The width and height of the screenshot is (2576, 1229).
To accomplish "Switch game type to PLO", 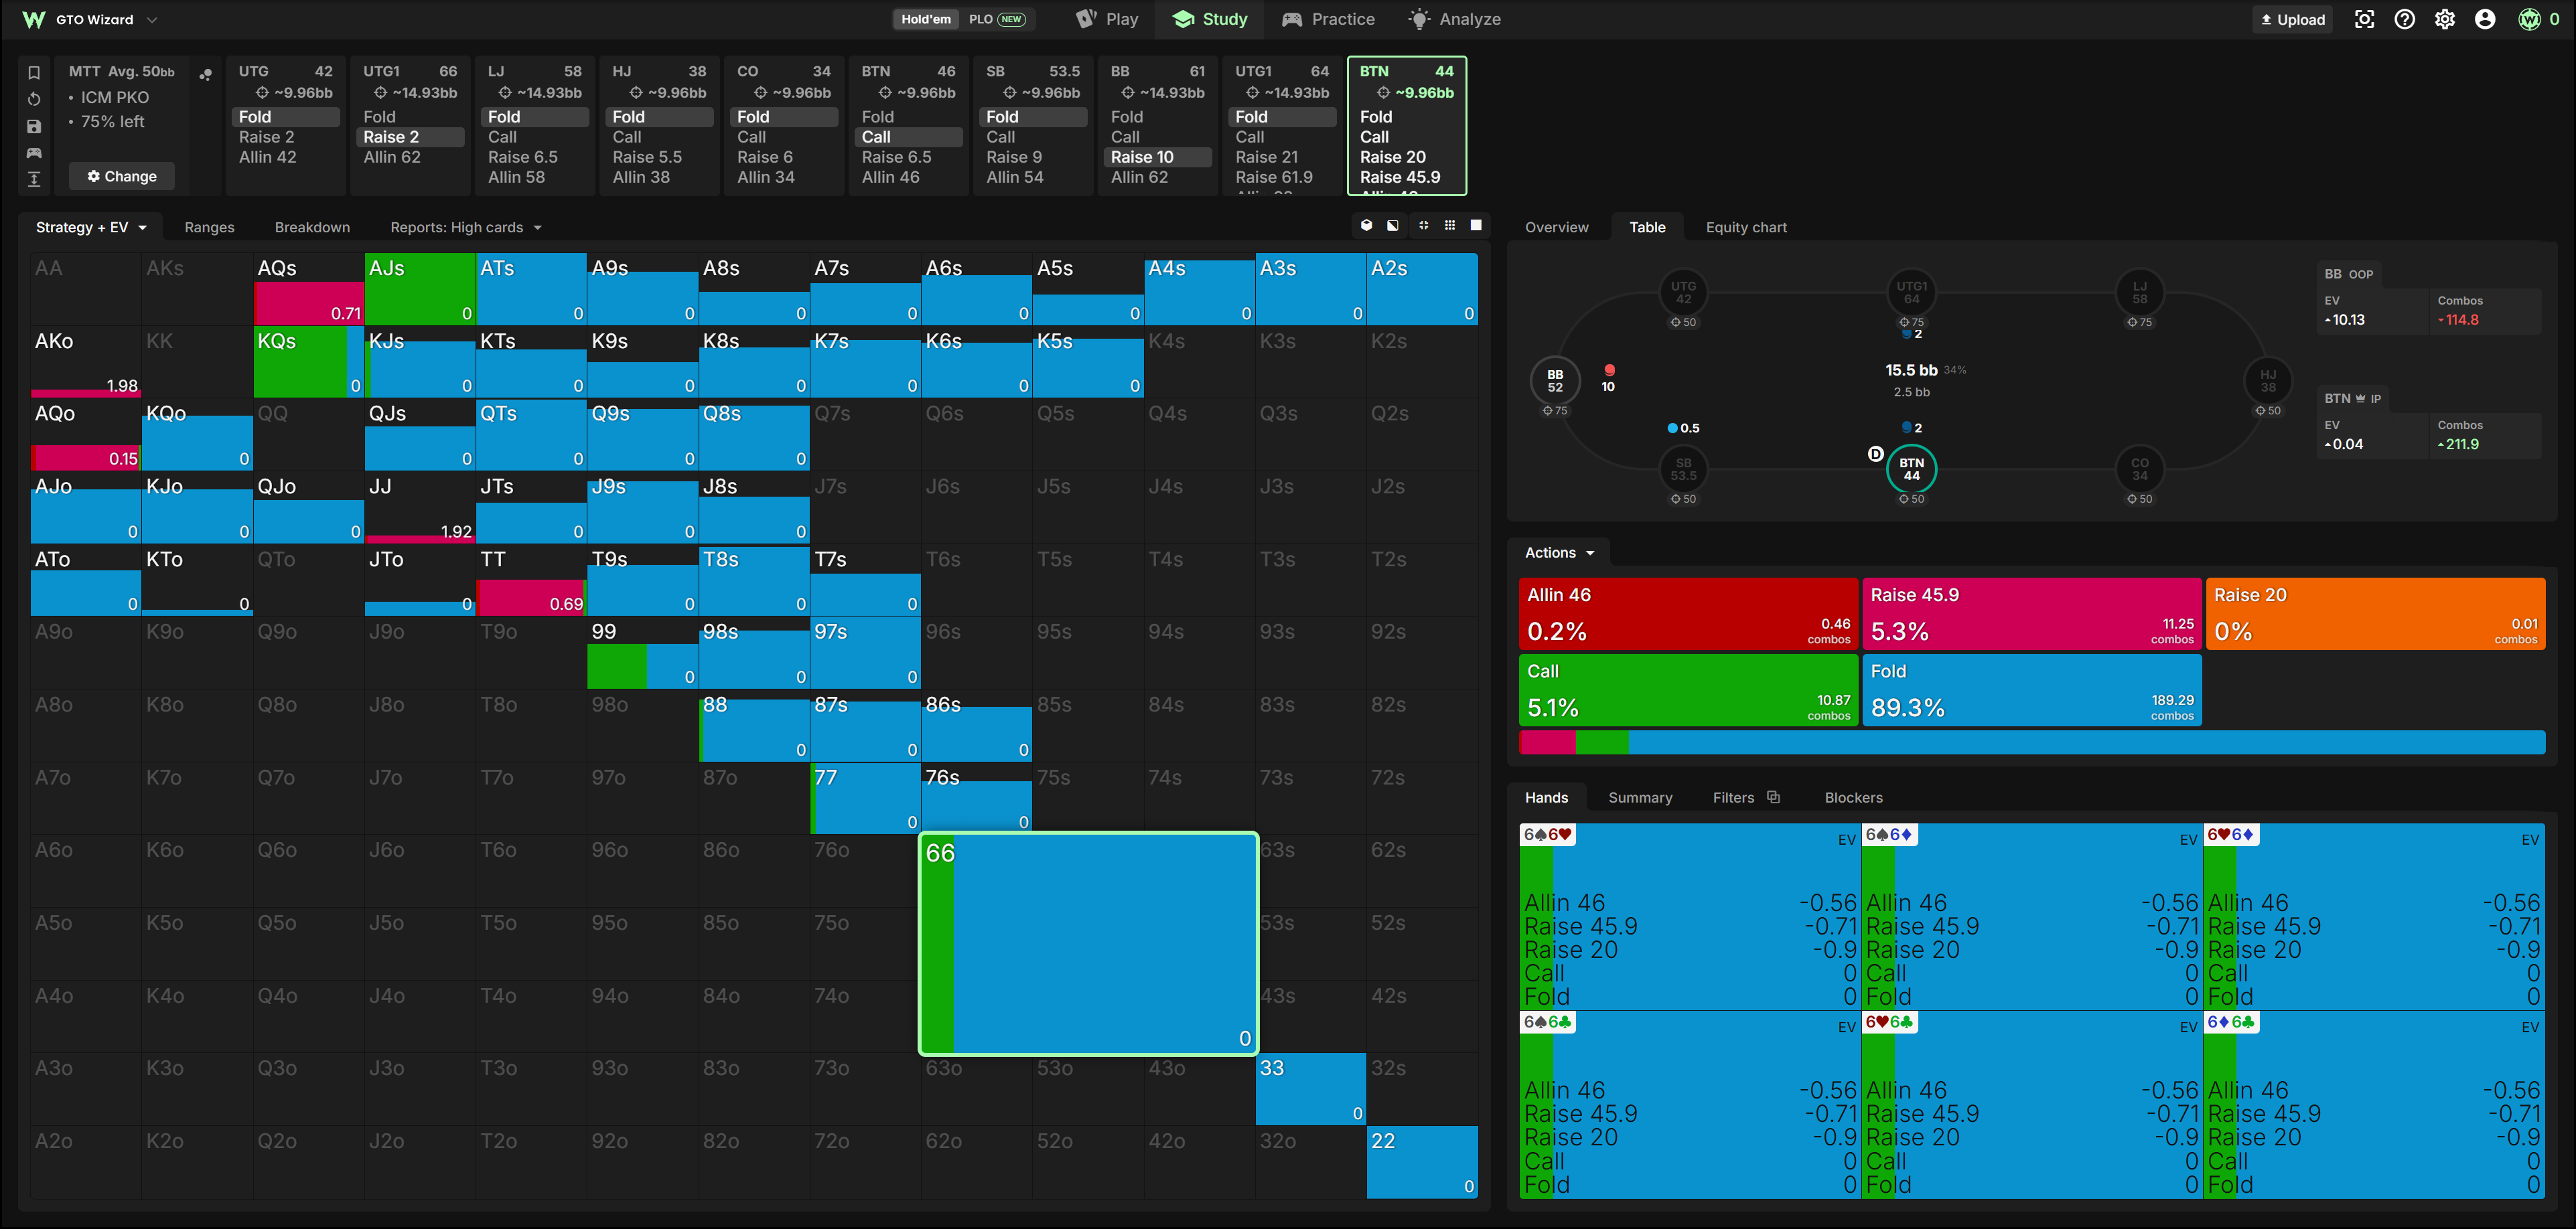I will click(x=996, y=19).
